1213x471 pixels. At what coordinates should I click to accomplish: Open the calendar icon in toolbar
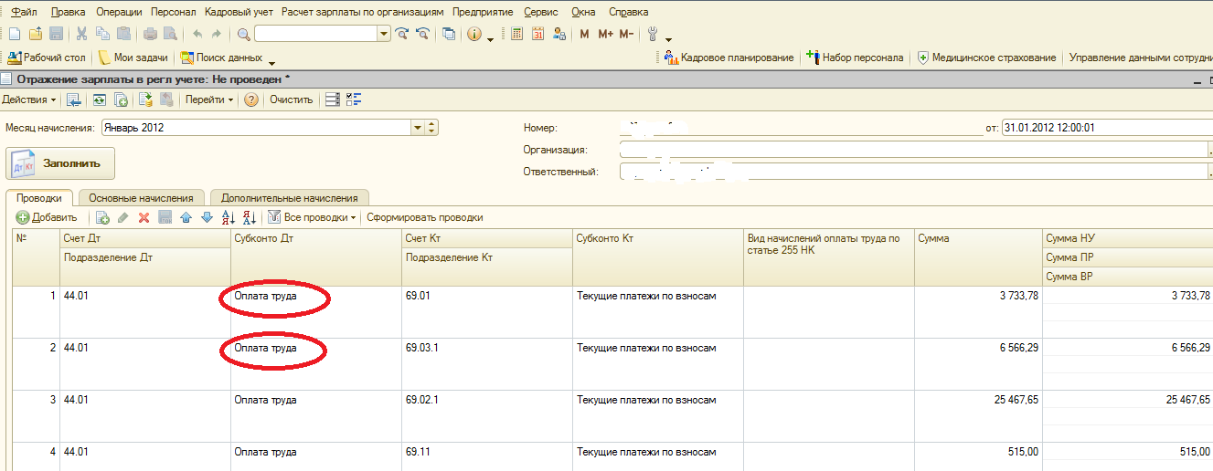tap(537, 35)
